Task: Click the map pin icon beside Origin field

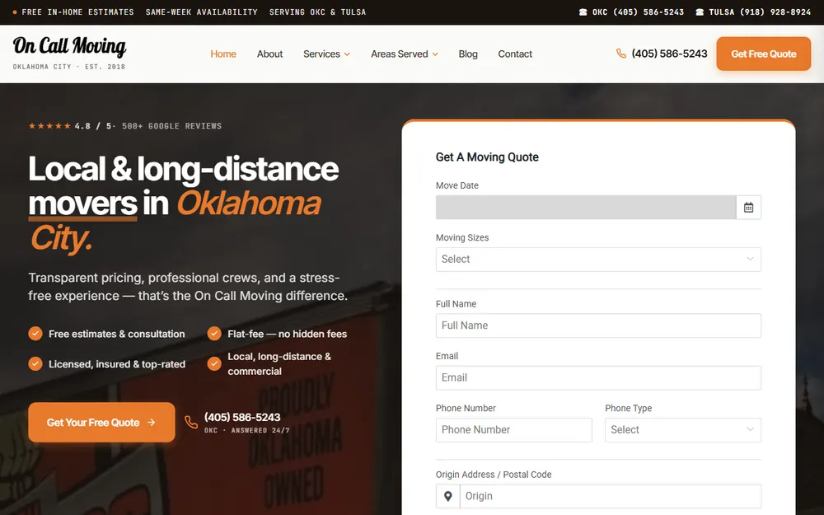Action: [447, 496]
